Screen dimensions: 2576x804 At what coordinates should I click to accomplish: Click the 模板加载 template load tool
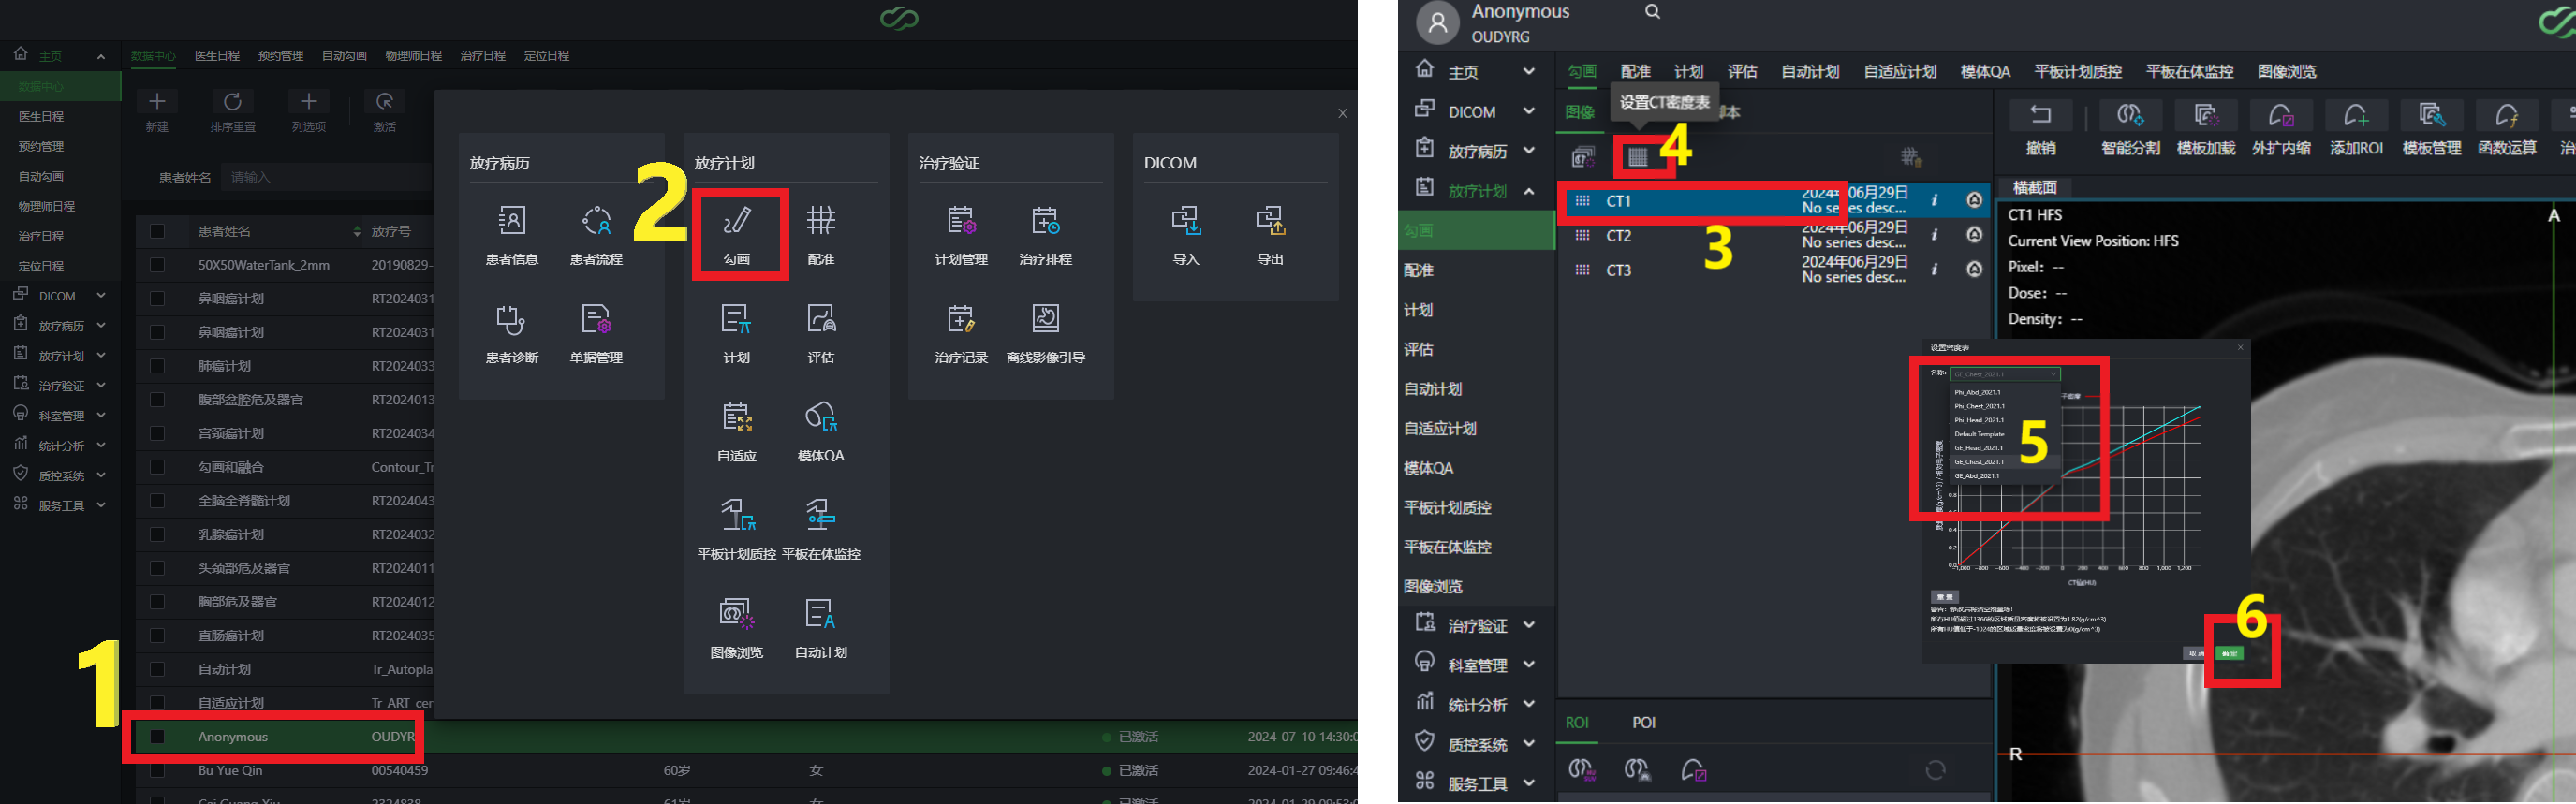pos(2206,129)
